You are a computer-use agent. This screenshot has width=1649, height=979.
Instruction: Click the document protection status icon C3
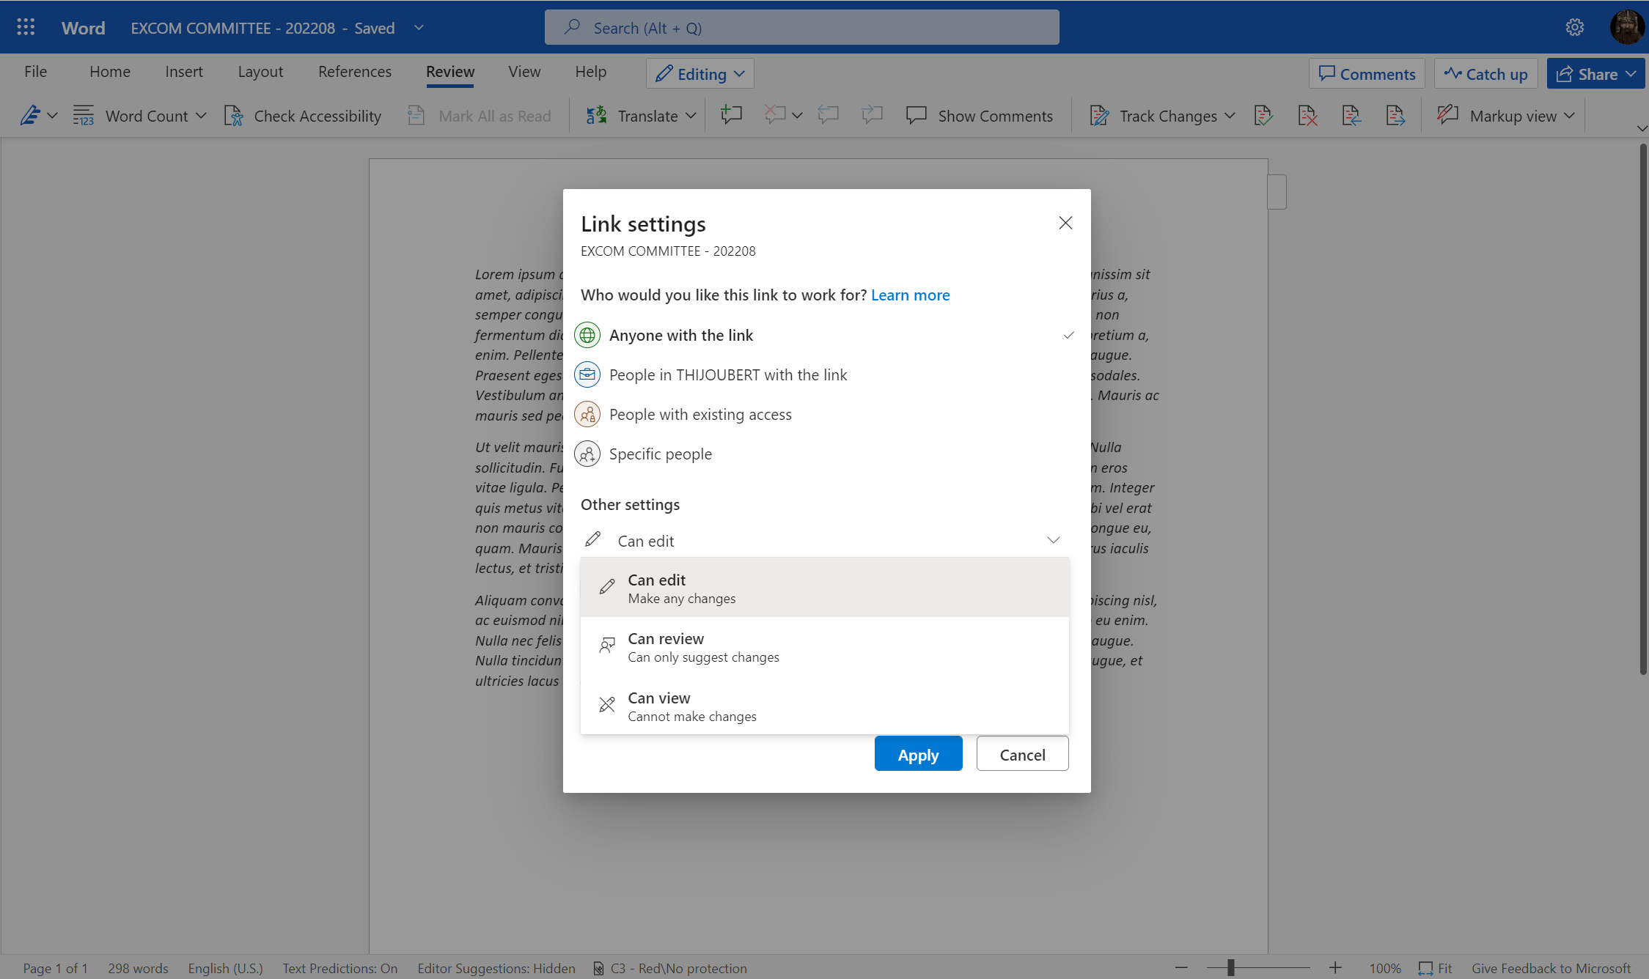(598, 967)
